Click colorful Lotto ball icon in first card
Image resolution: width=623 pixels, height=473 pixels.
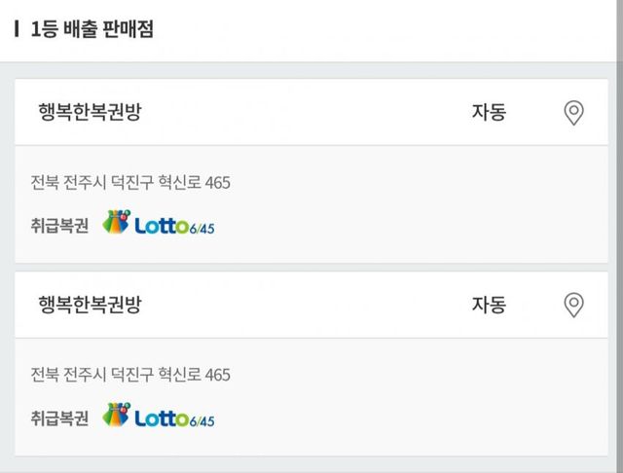[116, 223]
